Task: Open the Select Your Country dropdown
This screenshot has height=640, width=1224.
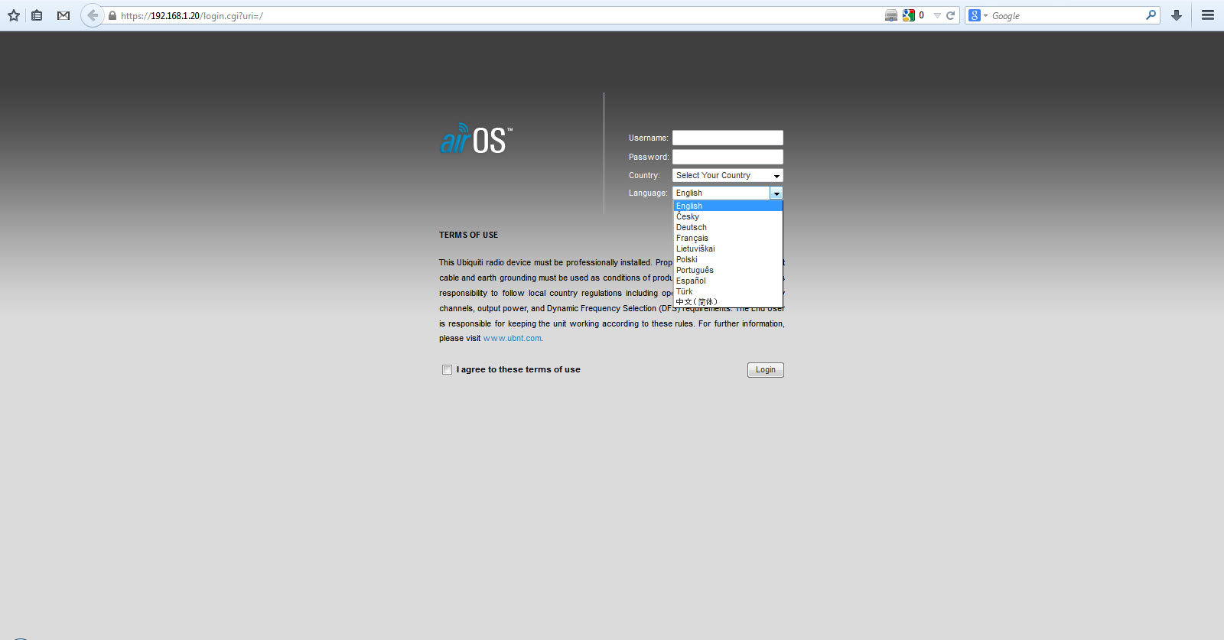Action: (727, 176)
